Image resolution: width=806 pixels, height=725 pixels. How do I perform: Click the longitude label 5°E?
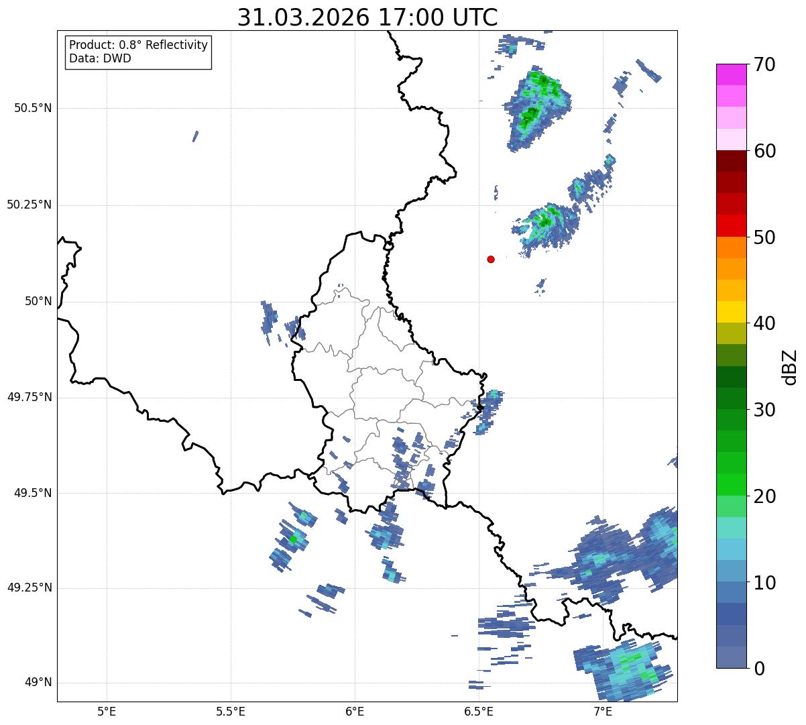[107, 712]
